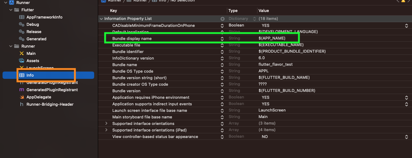Open key stepper for Executable file

(x=222, y=45)
